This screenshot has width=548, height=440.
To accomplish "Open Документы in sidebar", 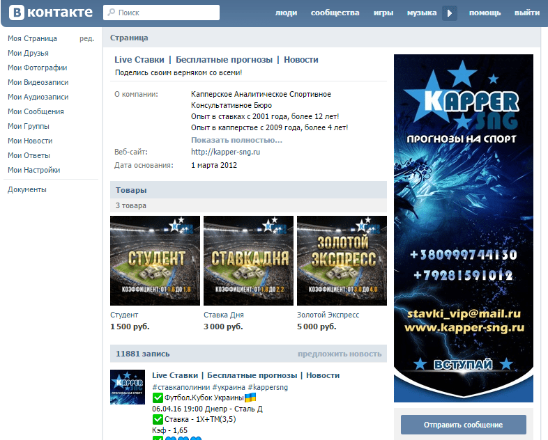I will pyautogui.click(x=27, y=189).
